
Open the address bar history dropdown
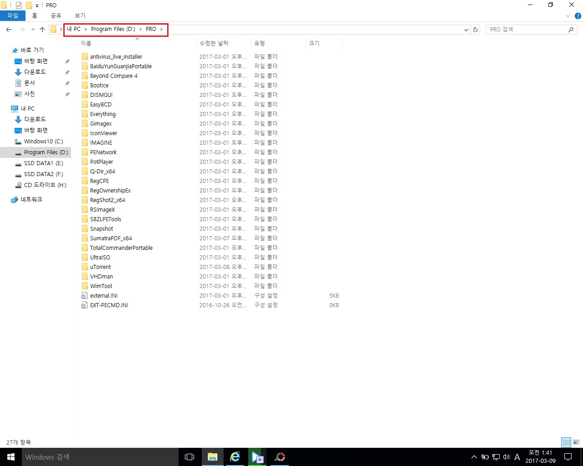(x=466, y=30)
